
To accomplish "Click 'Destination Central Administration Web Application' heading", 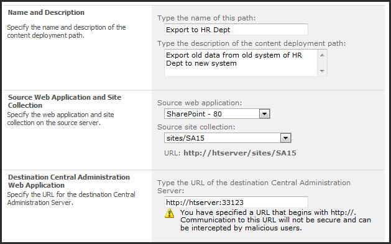I will [x=69, y=181].
